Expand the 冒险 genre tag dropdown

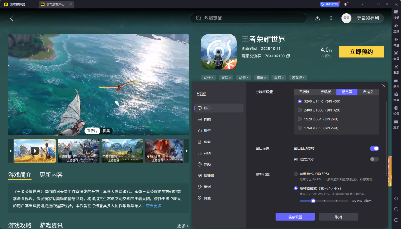pos(226,77)
